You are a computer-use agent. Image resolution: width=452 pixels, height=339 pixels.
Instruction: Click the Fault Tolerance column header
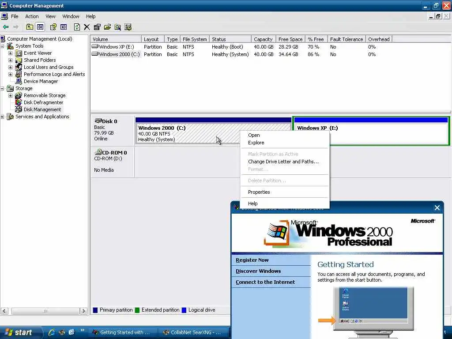point(347,39)
